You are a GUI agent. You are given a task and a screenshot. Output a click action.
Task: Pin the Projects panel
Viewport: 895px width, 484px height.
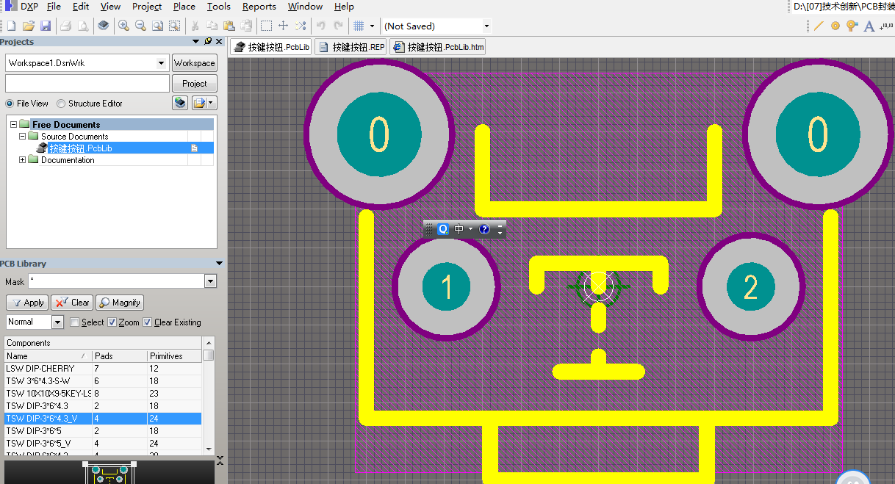coord(208,41)
